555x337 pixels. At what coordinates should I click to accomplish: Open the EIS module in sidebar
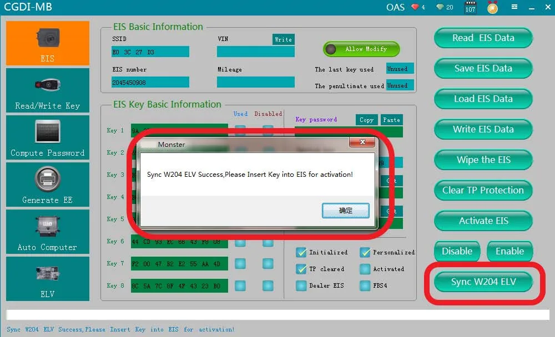[47, 43]
